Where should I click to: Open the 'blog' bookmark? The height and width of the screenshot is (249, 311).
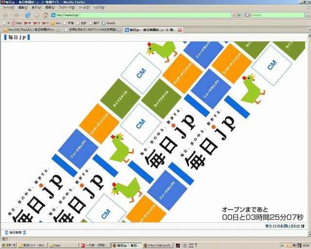pyautogui.click(x=17, y=23)
